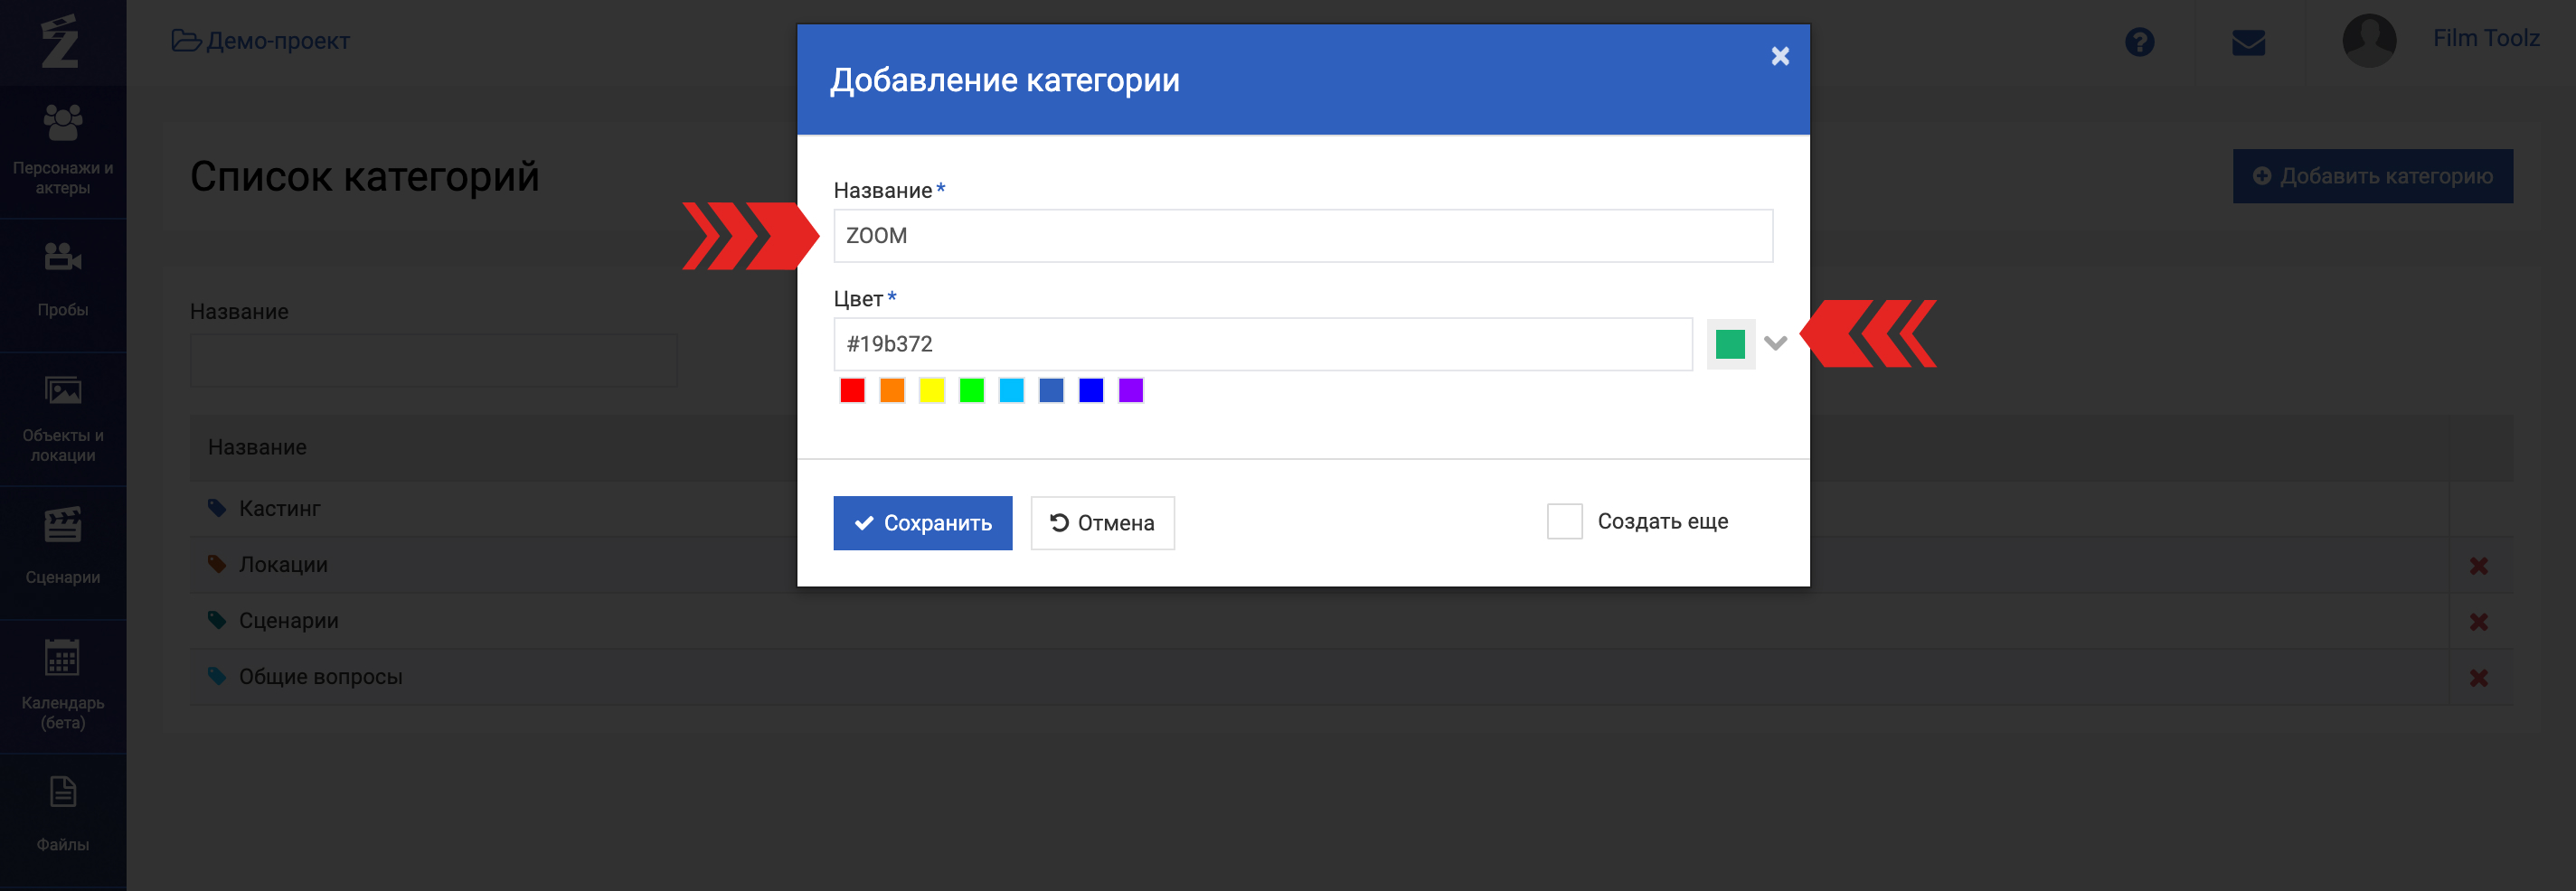
Task: Pick the yellow color swatch
Action: 932,390
